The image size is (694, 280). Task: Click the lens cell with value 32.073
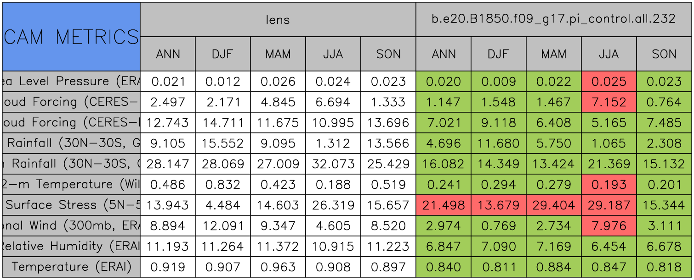[333, 164]
